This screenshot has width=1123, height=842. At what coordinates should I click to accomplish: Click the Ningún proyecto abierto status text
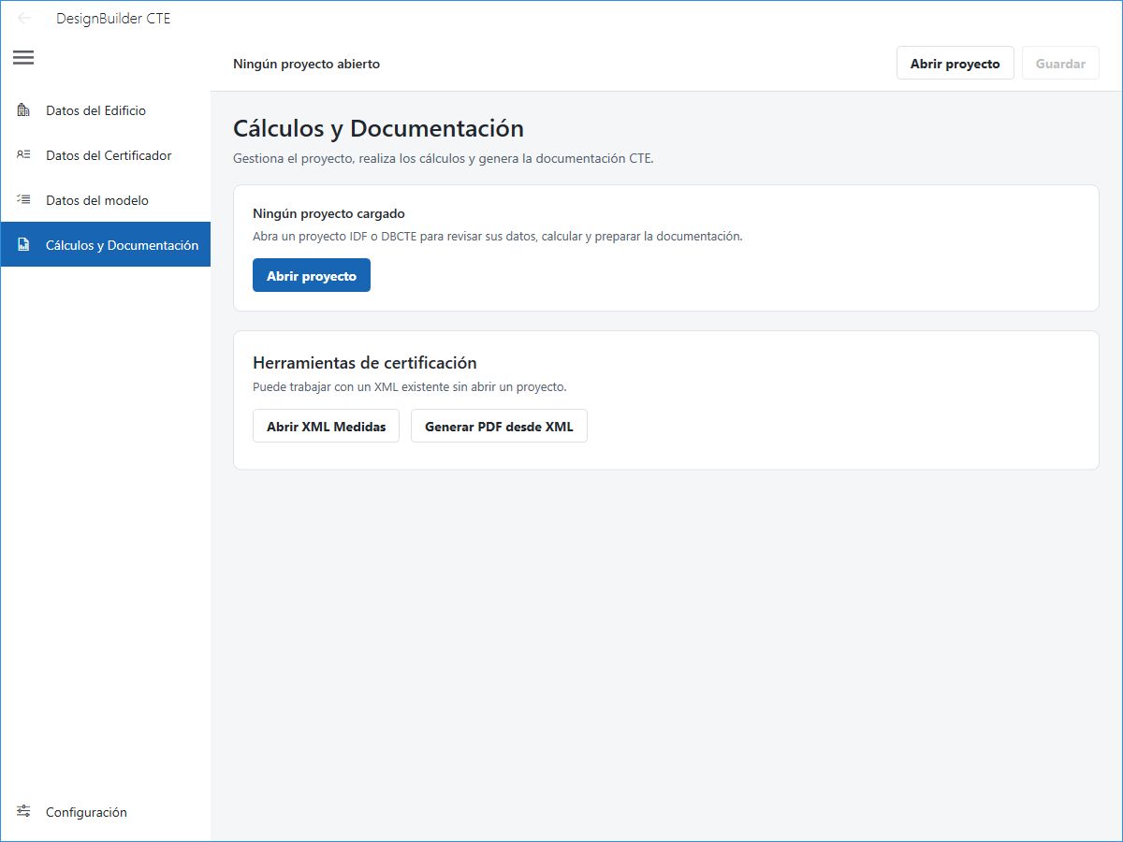(307, 65)
